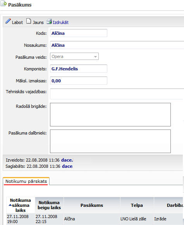Sort by Notikuma beigu laiks column
Screen dimensions: 184x225
[49, 205]
